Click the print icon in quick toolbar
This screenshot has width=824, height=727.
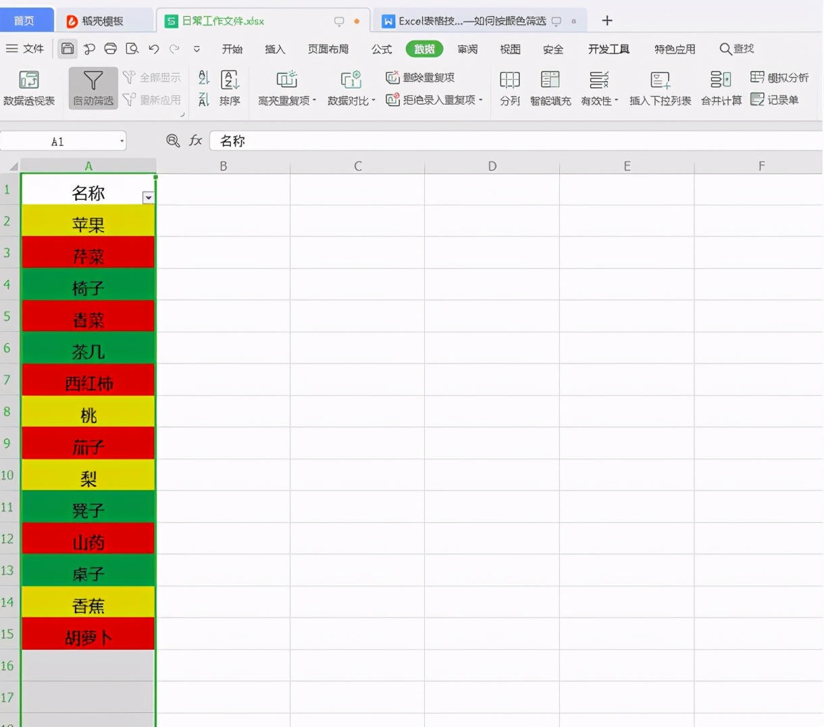tap(111, 49)
